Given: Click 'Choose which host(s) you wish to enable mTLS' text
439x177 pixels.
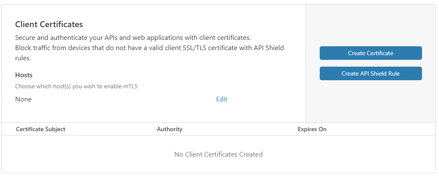Looking at the screenshot, I should pos(76,86).
